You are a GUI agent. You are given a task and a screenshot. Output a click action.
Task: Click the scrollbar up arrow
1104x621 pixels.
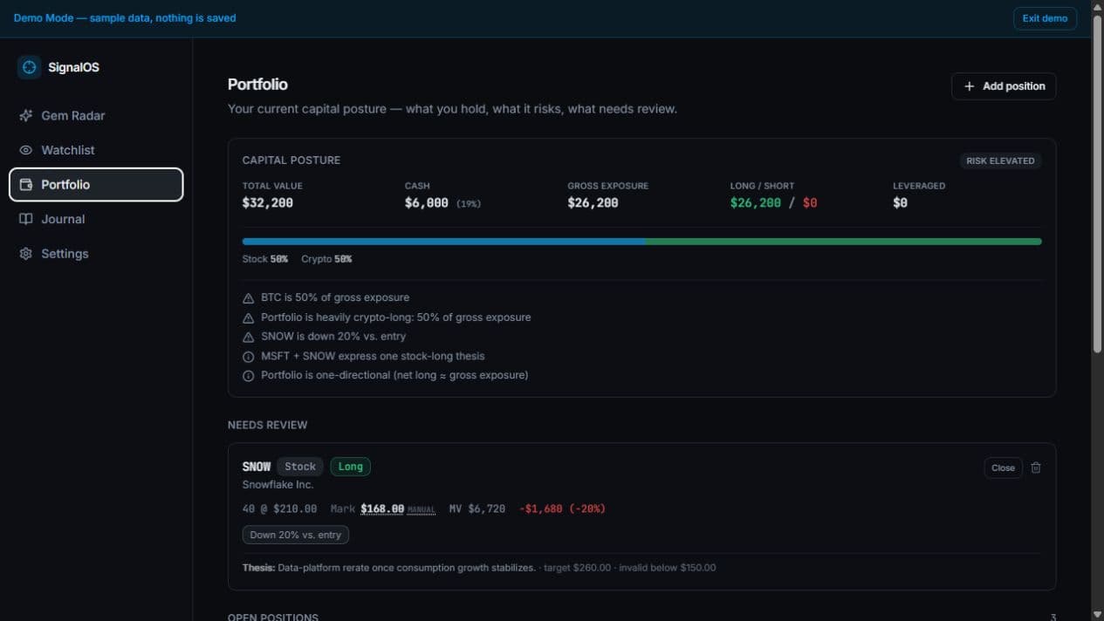pos(1097,6)
